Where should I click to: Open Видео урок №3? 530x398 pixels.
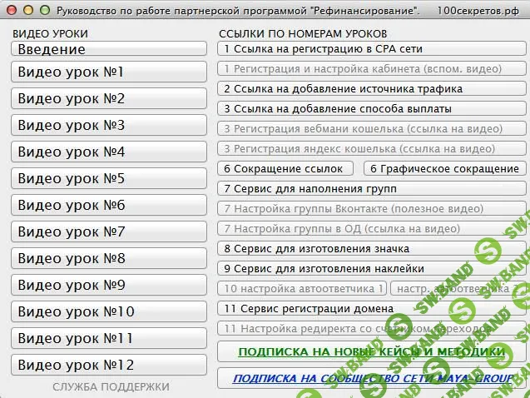pyautogui.click(x=109, y=126)
